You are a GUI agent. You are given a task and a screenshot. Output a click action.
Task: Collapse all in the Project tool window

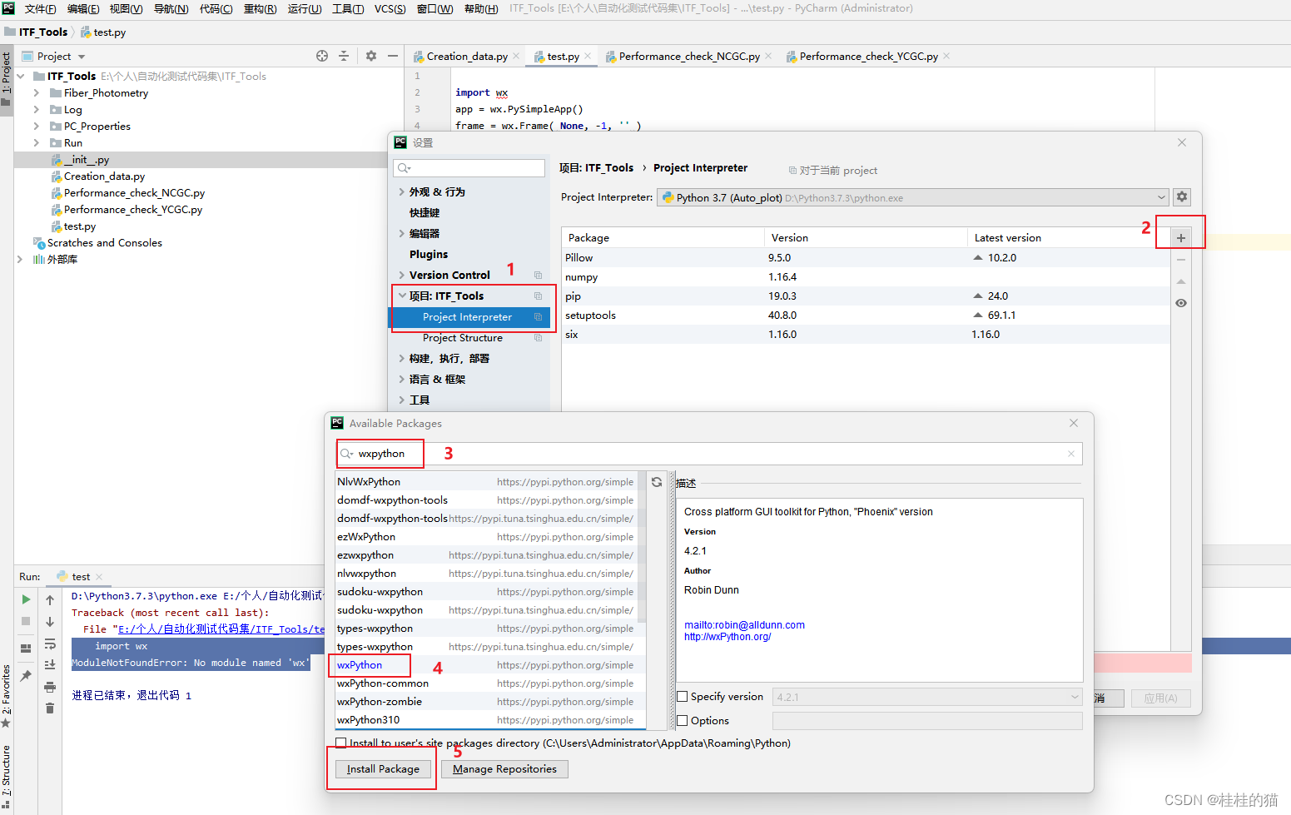[344, 56]
